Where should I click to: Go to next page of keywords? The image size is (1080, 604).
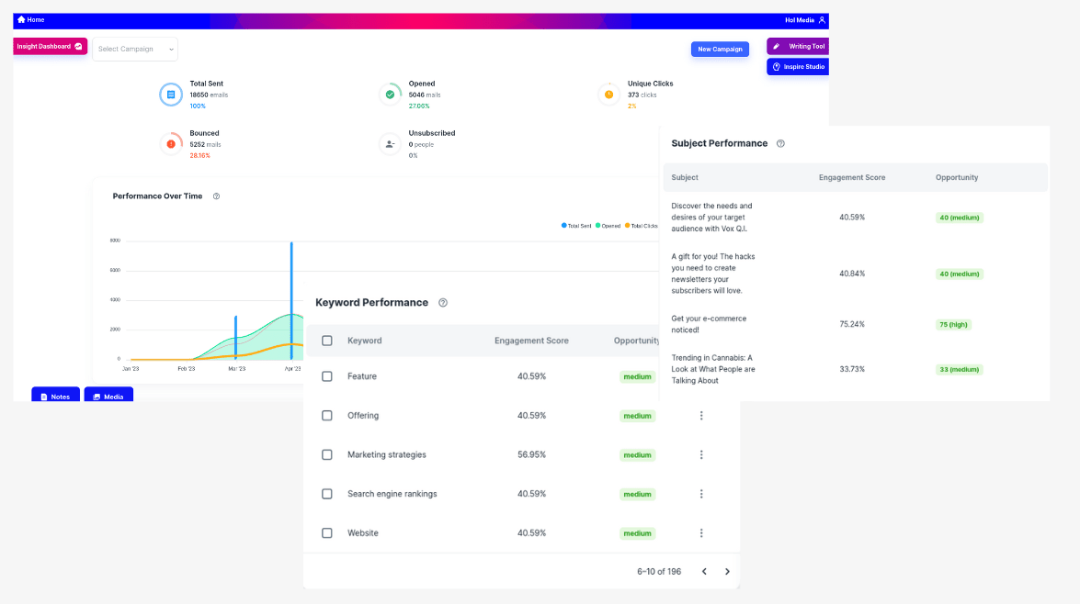point(727,572)
